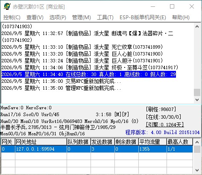This screenshot has width=202, height=175.
Task: Click the 发送数据 column header
Action: (x=102, y=142)
